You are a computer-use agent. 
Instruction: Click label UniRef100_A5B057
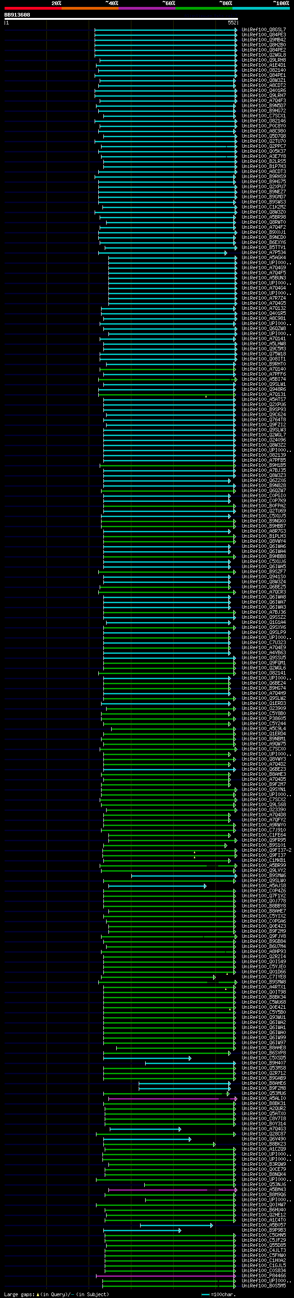click(x=264, y=1225)
